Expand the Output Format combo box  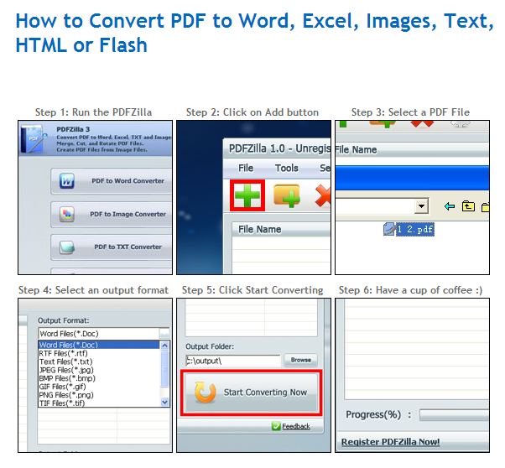point(164,333)
